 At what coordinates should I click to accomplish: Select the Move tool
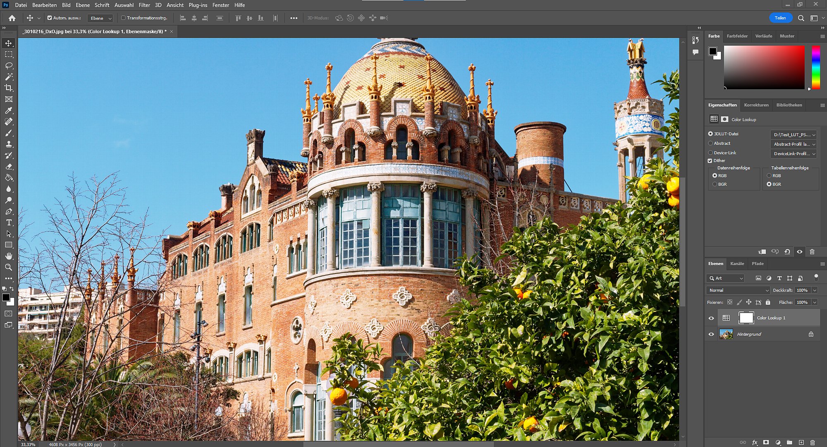[9, 43]
